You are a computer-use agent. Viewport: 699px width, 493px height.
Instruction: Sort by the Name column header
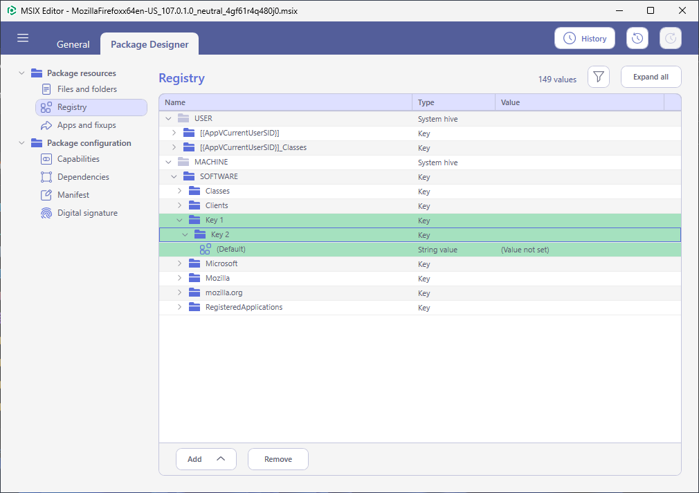[x=286, y=102]
